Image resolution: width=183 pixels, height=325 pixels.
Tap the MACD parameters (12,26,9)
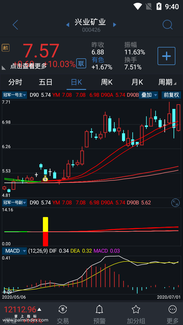pos(38,251)
